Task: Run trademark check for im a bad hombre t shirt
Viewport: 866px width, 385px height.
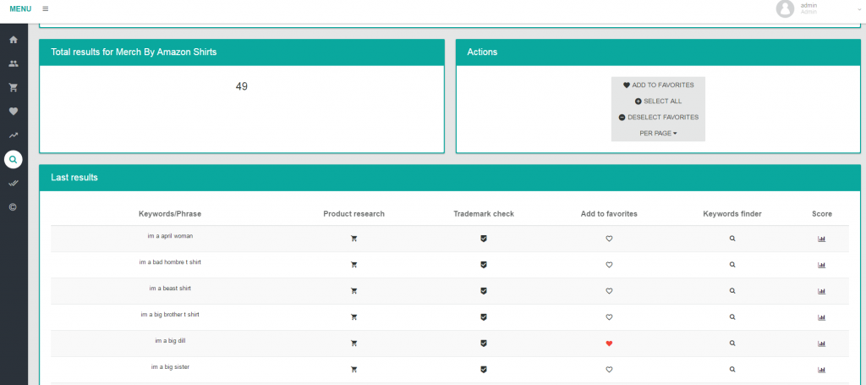Action: click(483, 265)
